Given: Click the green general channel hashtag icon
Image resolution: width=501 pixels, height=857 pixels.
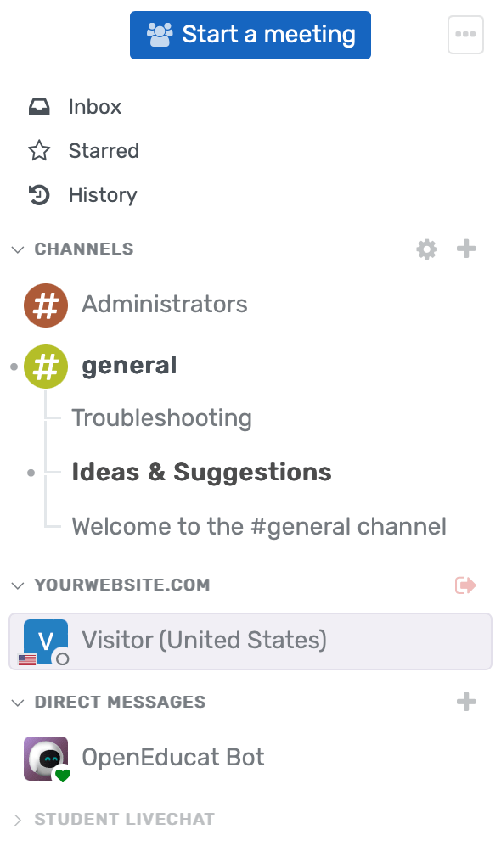Looking at the screenshot, I should (46, 366).
